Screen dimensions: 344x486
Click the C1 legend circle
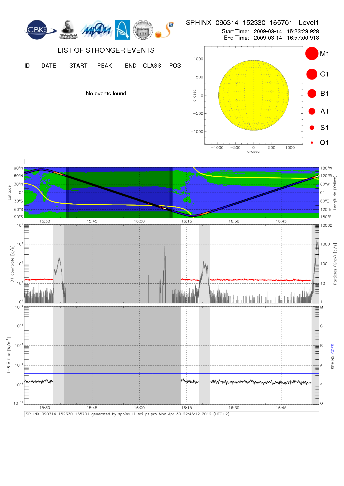(312, 74)
